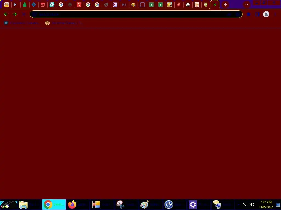Open the Chrome three-dot menu
This screenshot has width=281, height=210.
(x=275, y=14)
